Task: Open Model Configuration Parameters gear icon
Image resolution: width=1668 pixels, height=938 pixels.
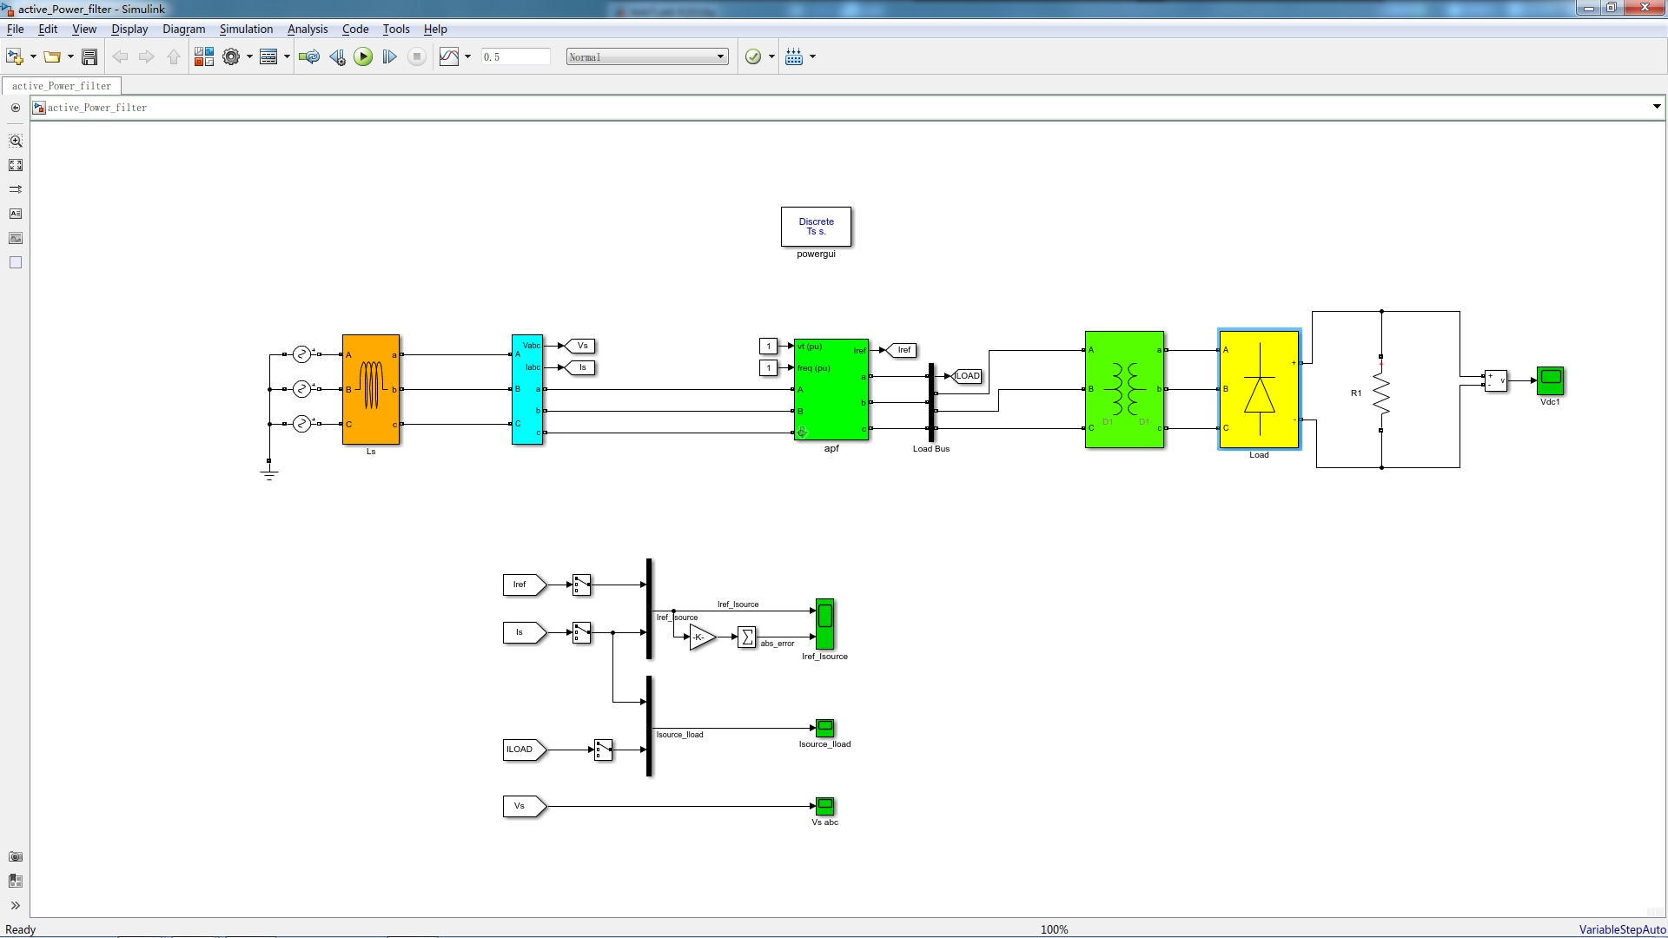Action: 230,57
